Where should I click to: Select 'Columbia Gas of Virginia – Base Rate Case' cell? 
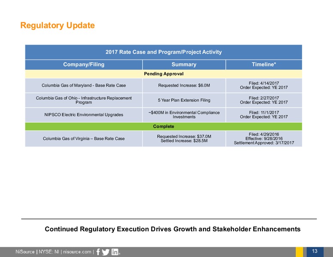(84, 139)
